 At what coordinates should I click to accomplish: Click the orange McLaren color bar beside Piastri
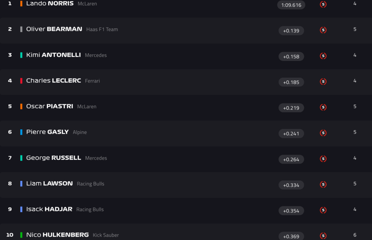(21, 106)
